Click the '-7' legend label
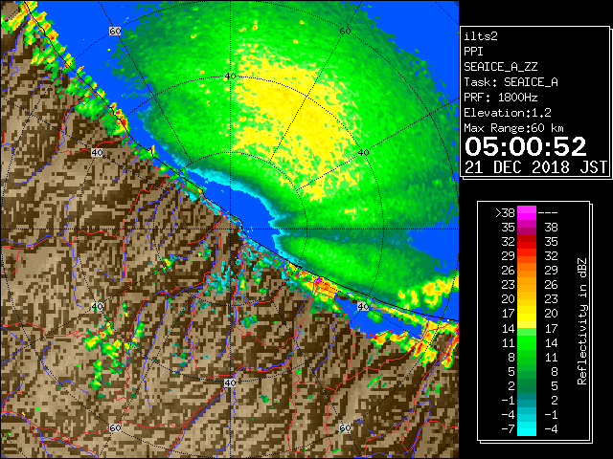The width and height of the screenshot is (613, 459). click(508, 429)
